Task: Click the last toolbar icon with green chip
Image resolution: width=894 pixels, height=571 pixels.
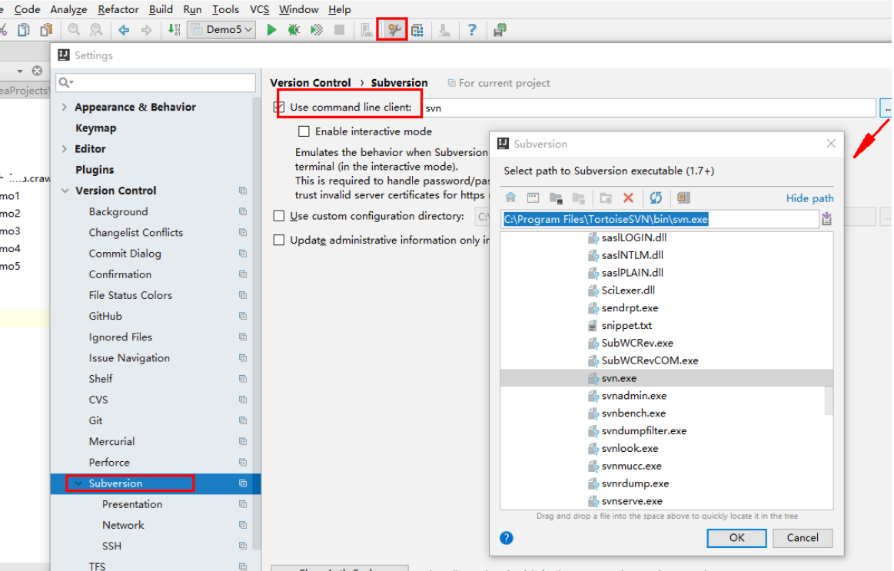Action: tap(500, 30)
